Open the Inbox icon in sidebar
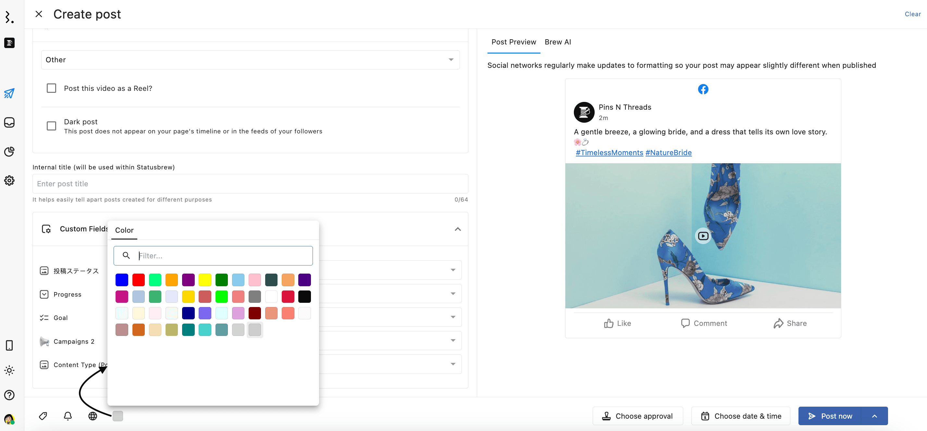This screenshot has height=431, width=927. coord(9,122)
